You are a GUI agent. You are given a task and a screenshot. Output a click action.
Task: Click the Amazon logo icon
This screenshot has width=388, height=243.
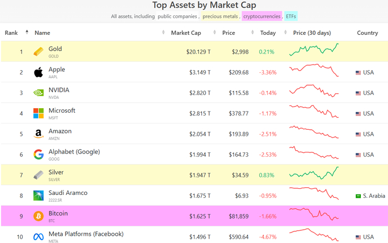click(x=38, y=134)
